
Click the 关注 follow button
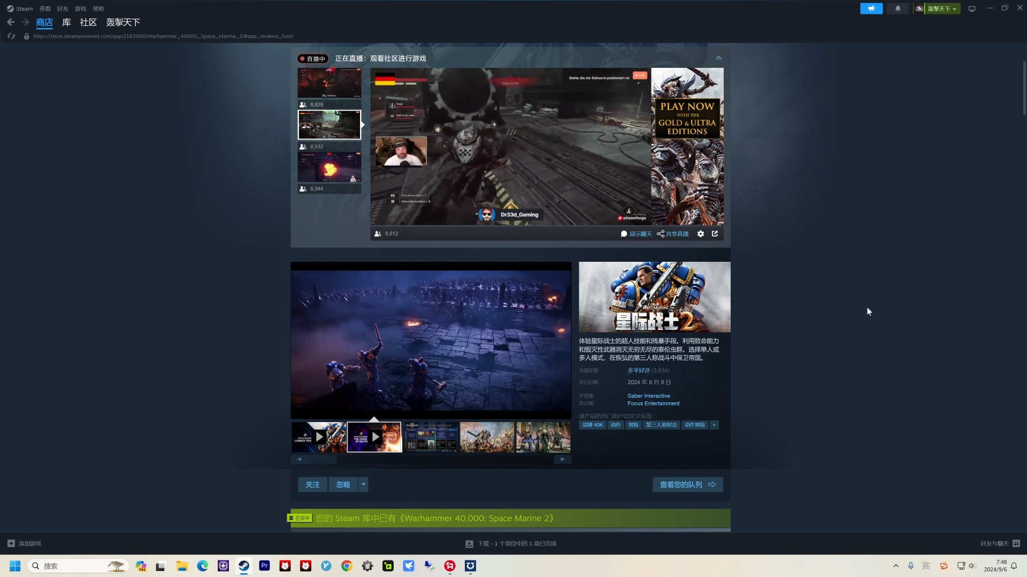(312, 485)
